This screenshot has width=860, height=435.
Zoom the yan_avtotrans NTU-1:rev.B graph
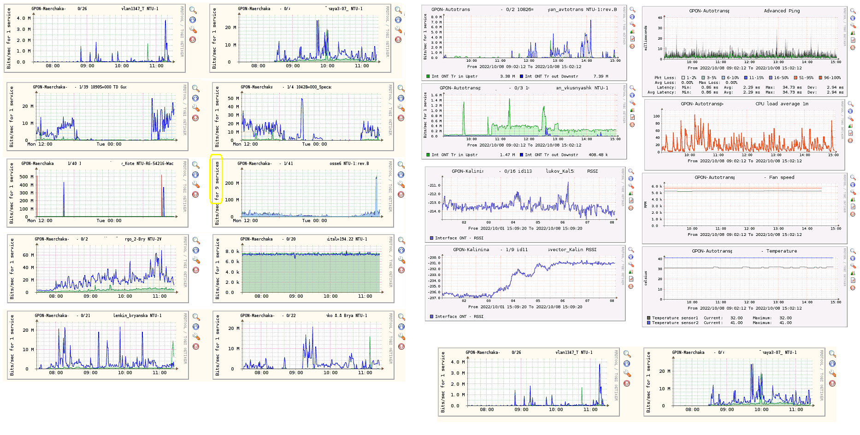(632, 10)
